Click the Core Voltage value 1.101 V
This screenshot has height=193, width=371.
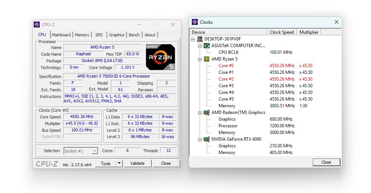tap(128, 67)
